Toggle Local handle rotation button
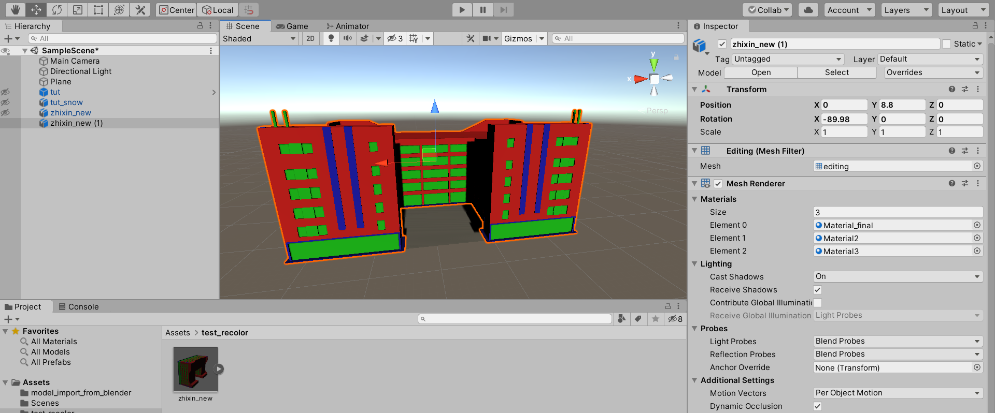Screen dimensions: 995x413 (218, 10)
